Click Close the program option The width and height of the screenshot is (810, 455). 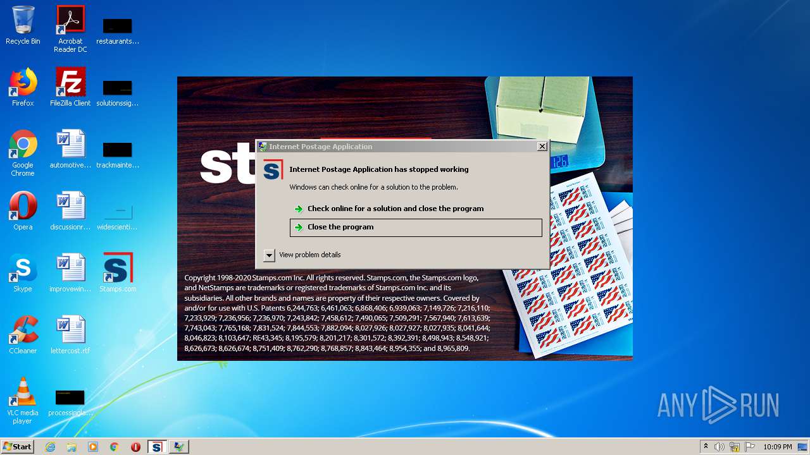click(x=416, y=227)
